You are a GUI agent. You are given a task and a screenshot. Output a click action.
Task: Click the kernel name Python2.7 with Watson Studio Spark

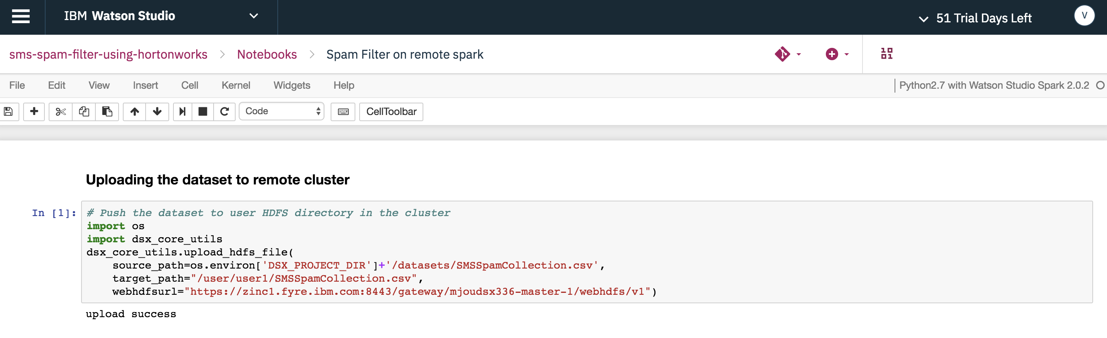click(x=994, y=86)
